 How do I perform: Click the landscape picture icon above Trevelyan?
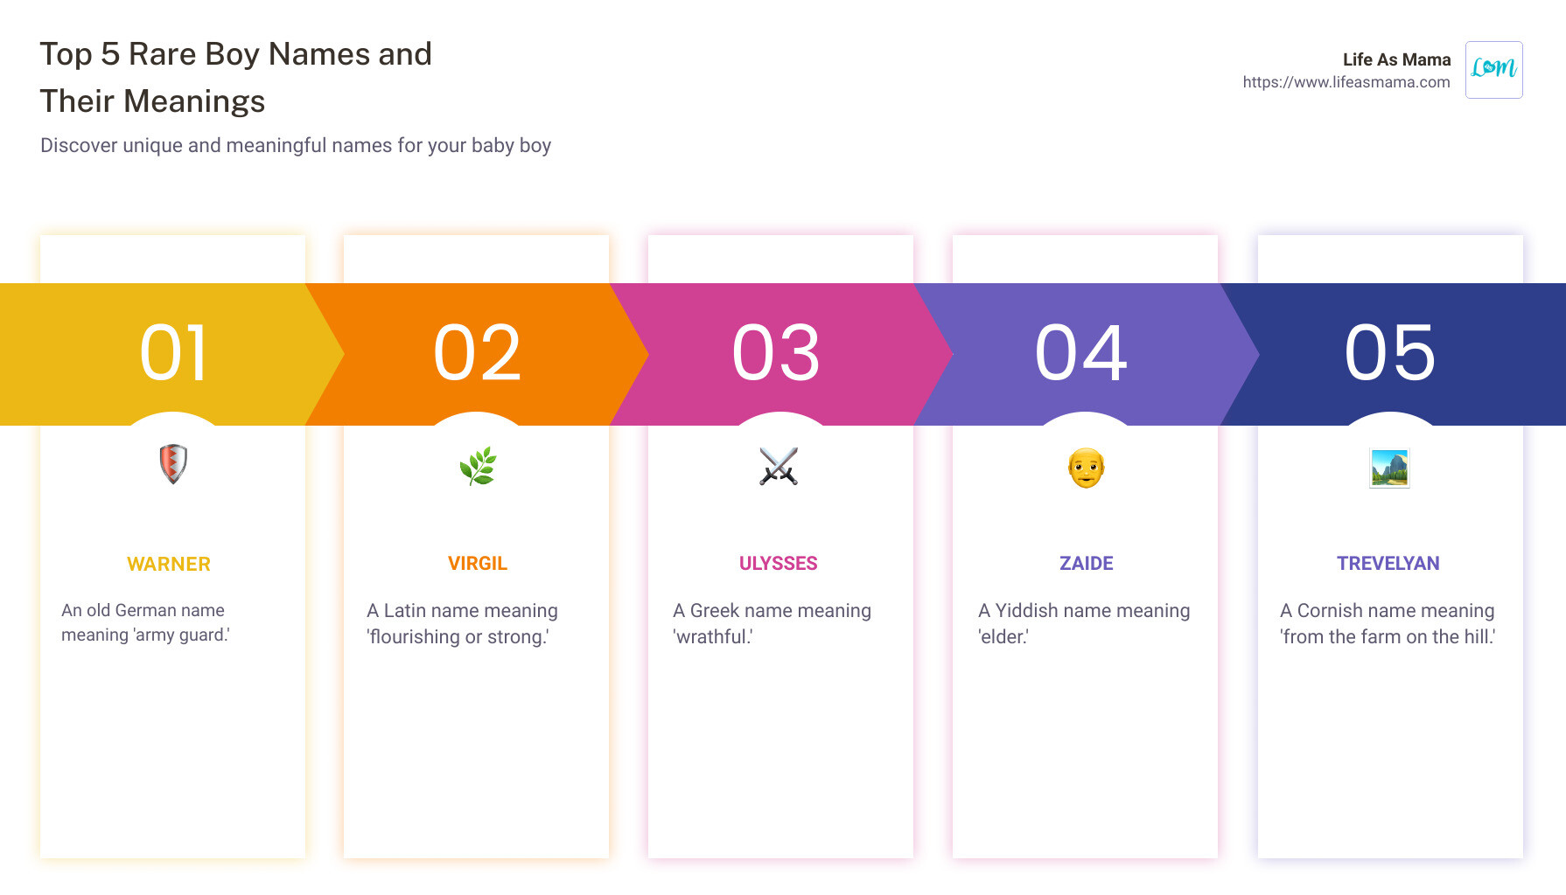pyautogui.click(x=1389, y=468)
